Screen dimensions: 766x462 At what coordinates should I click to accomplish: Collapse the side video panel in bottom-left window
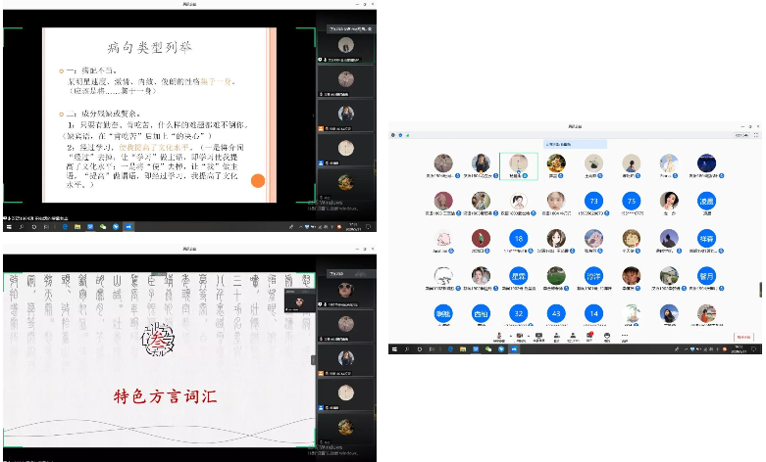314,359
